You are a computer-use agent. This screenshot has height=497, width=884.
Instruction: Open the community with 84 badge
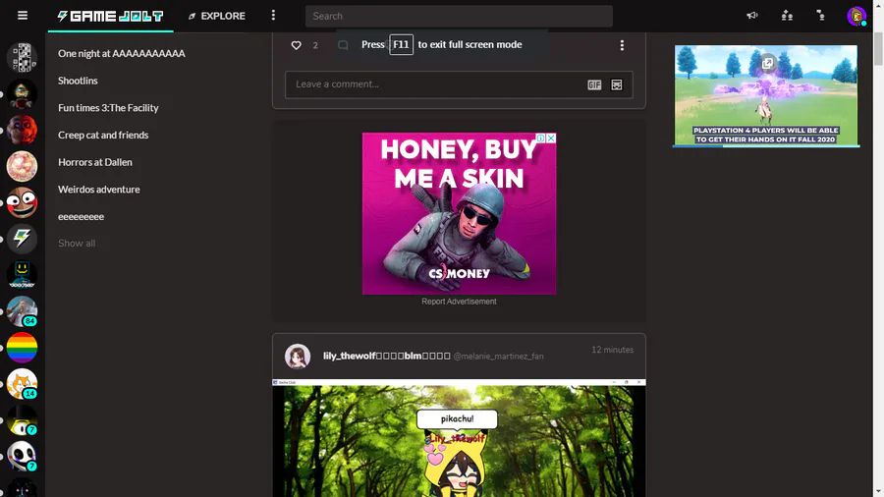[x=22, y=311]
